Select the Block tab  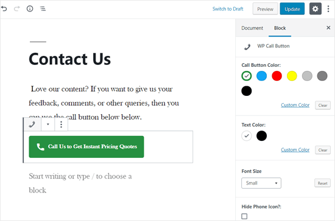coord(280,28)
